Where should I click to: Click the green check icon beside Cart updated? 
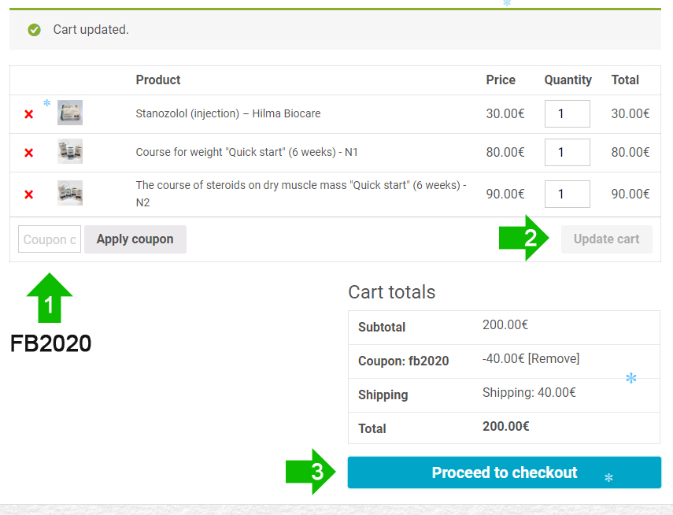(x=34, y=30)
